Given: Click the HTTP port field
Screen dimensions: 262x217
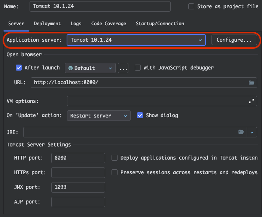Looking at the screenshot, I should (78, 158).
